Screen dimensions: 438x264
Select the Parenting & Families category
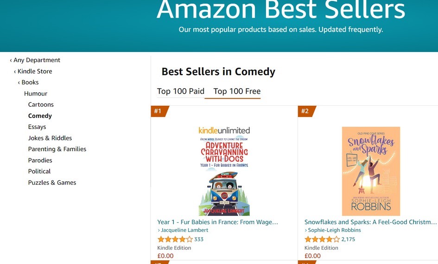(57, 149)
